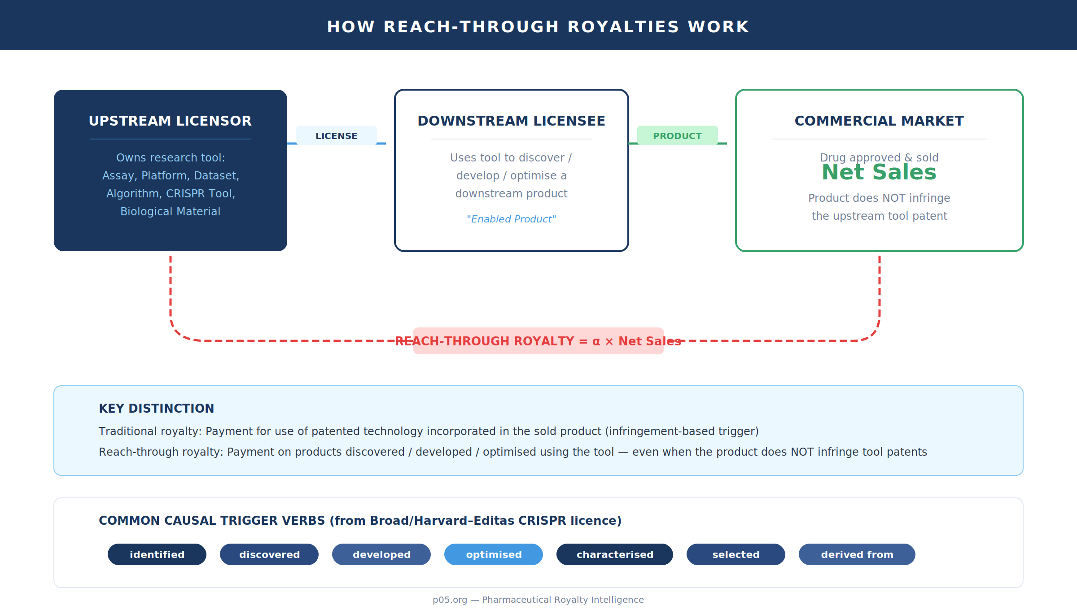This screenshot has width=1077, height=610.
Task: Click the Reach-Through Royalty formula badge
Action: [x=538, y=341]
